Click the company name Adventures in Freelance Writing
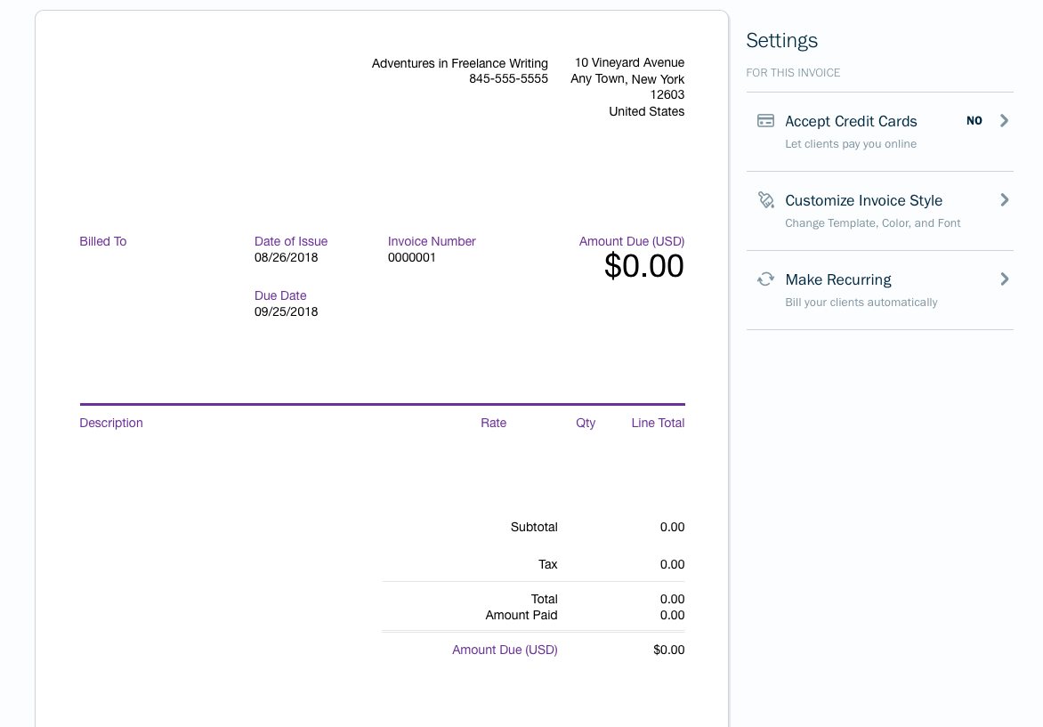The height and width of the screenshot is (727, 1043). click(x=459, y=63)
